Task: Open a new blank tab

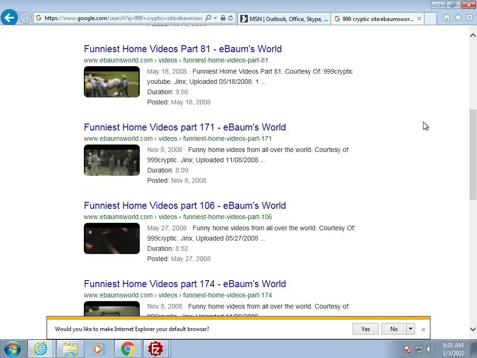Action: pyautogui.click(x=430, y=19)
